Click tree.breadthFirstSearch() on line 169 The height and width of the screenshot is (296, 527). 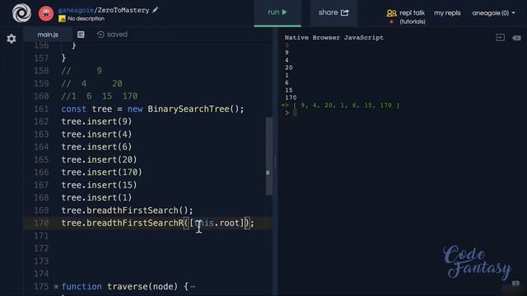127,210
